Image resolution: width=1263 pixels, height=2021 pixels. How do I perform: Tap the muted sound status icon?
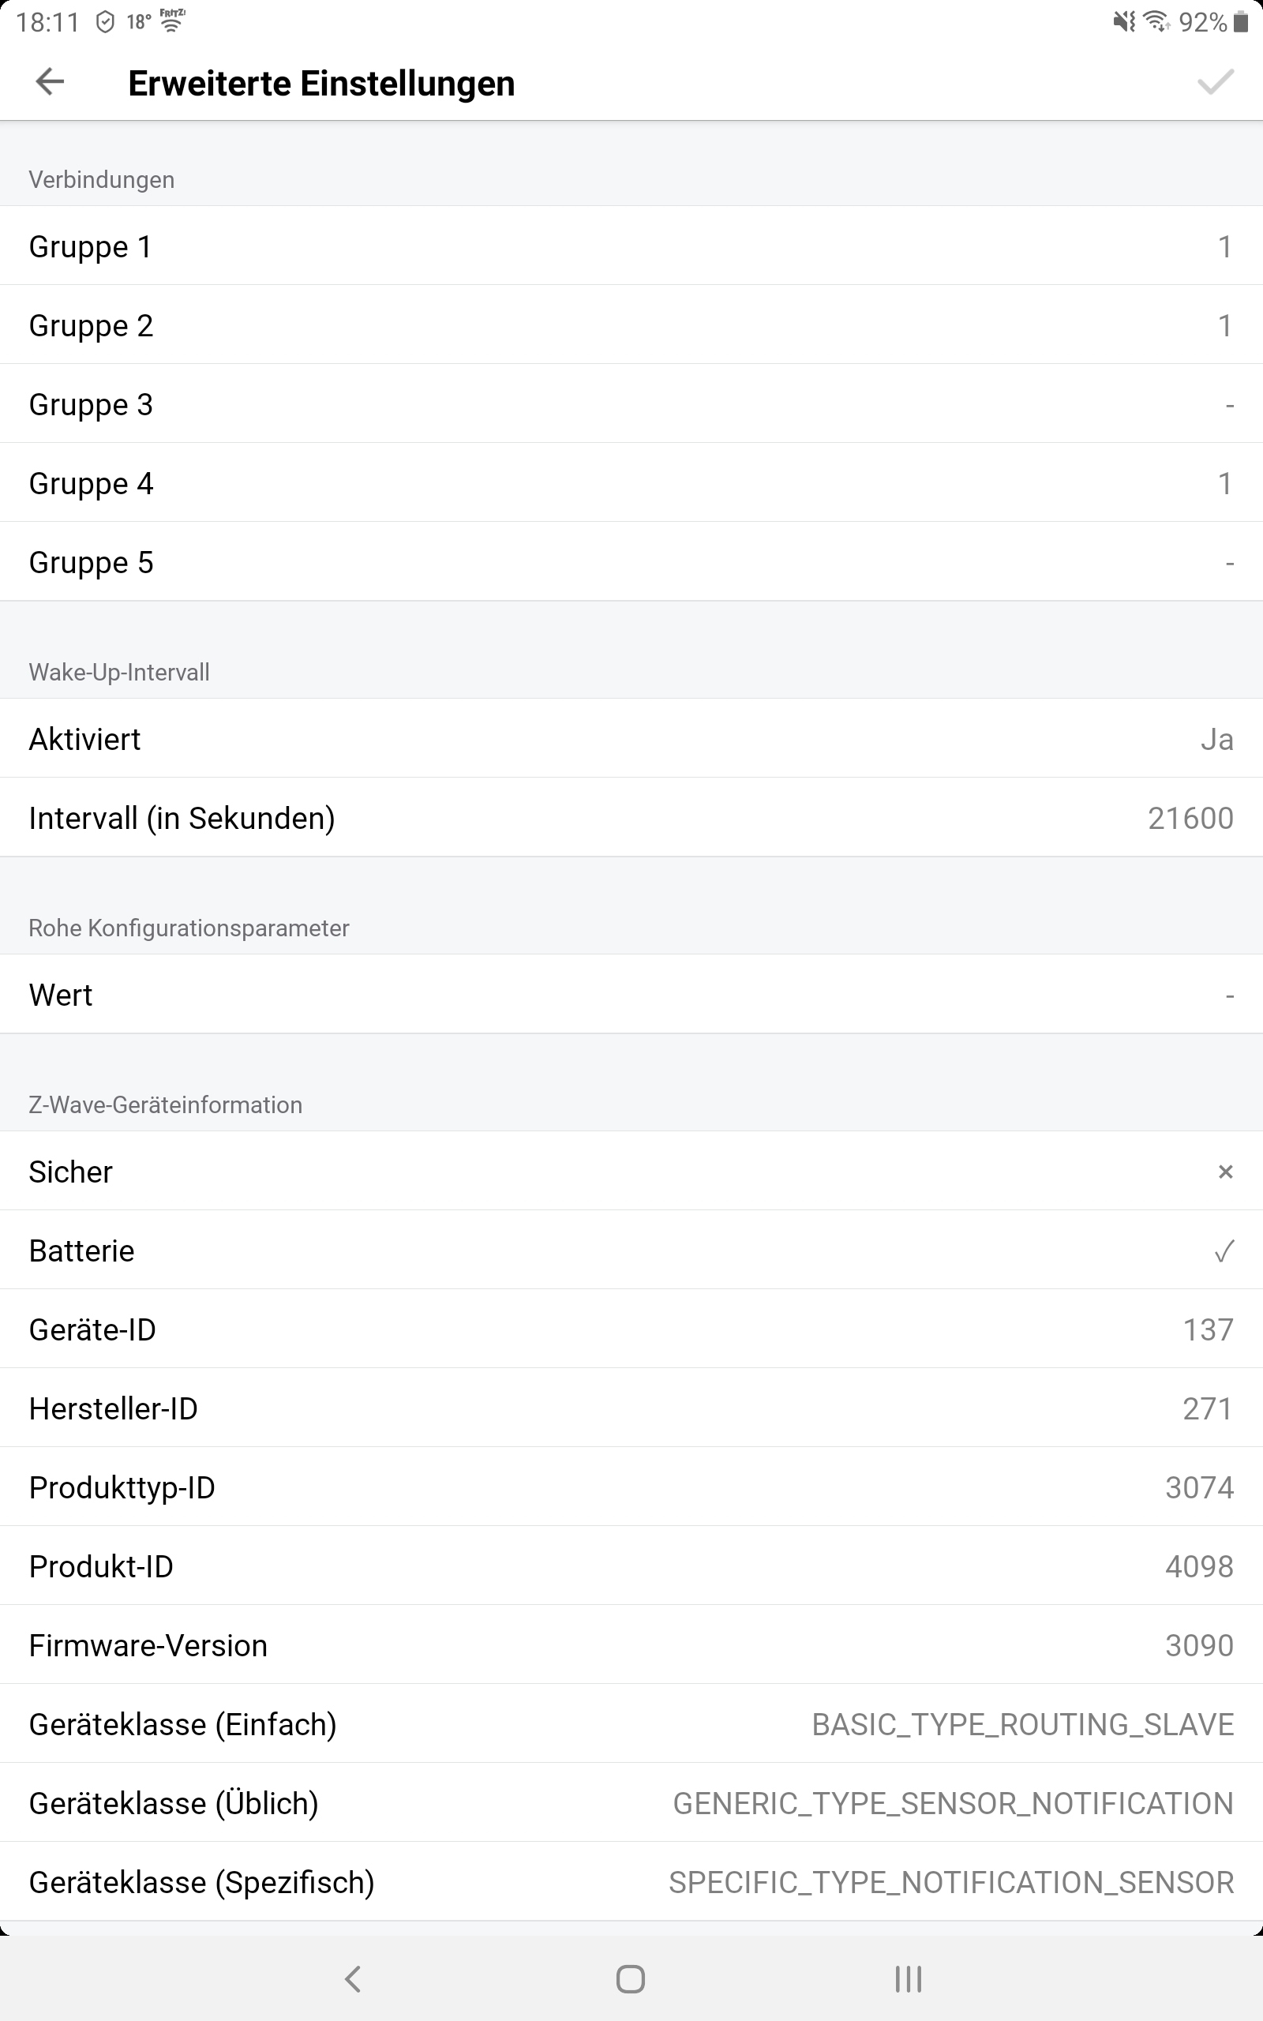pos(1124,22)
